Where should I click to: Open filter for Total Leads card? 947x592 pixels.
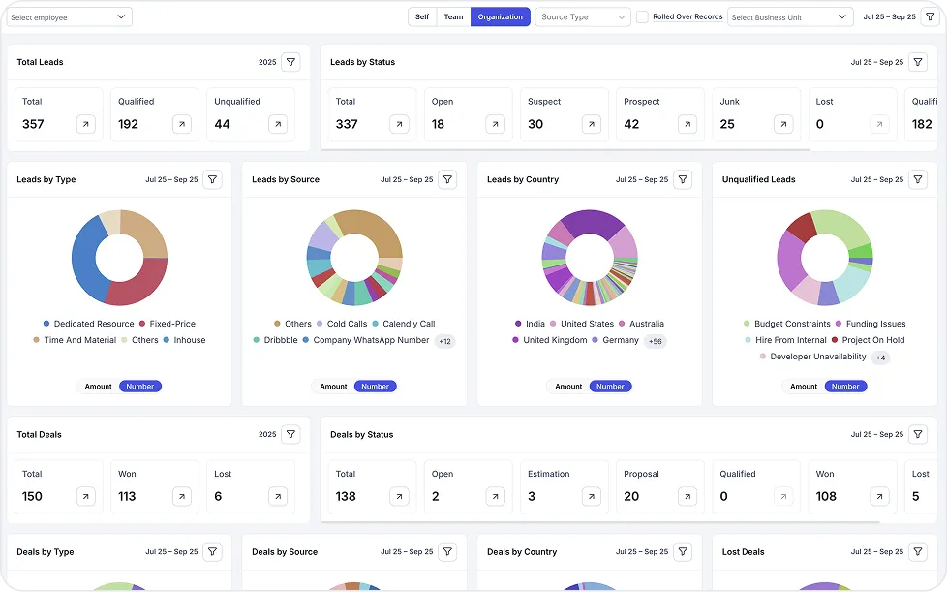click(290, 62)
